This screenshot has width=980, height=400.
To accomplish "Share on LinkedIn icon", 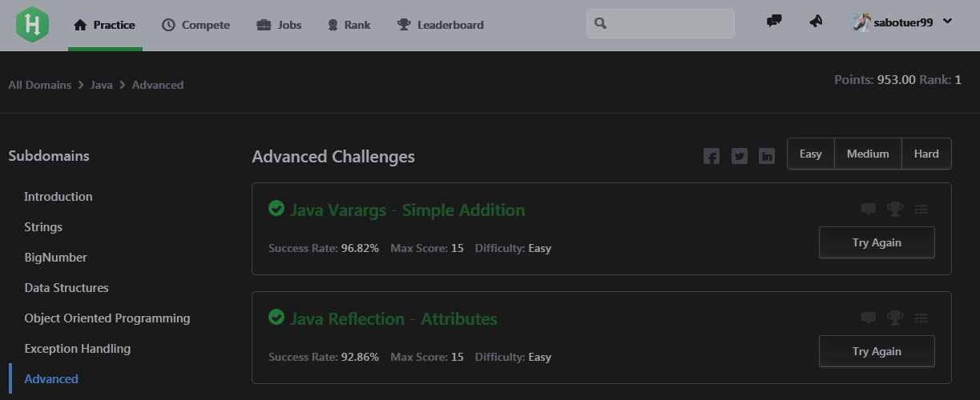I will pos(767,156).
